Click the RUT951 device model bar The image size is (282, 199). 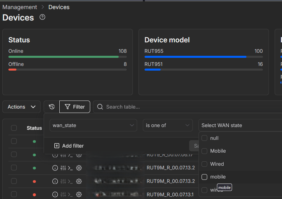[204, 70]
